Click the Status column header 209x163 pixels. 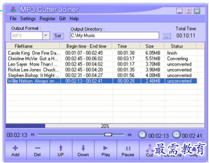180,46
